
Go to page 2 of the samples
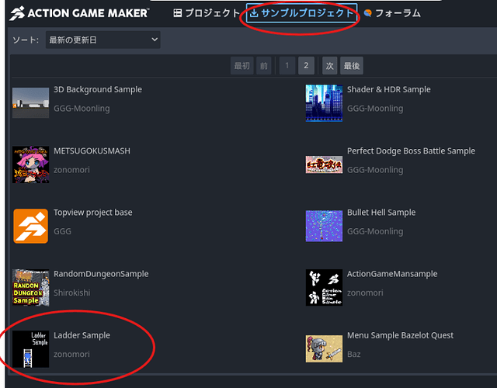point(306,65)
